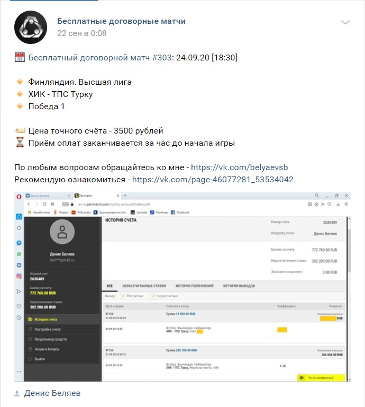Click the Facebook bookmark icon

[173, 213]
